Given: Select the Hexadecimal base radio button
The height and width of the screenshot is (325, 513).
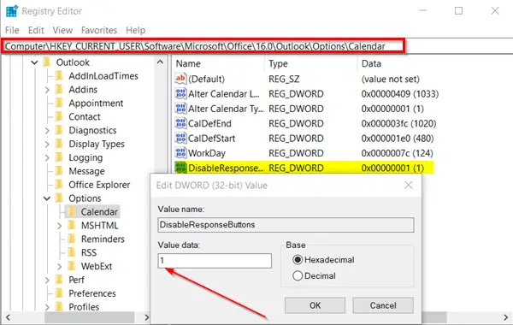Looking at the screenshot, I should (298, 259).
